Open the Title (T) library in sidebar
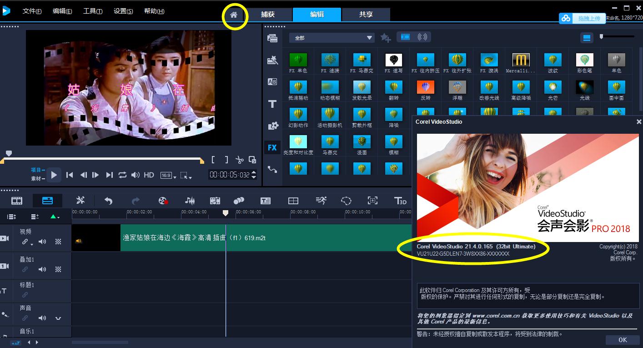The width and height of the screenshot is (643, 348). click(x=272, y=104)
